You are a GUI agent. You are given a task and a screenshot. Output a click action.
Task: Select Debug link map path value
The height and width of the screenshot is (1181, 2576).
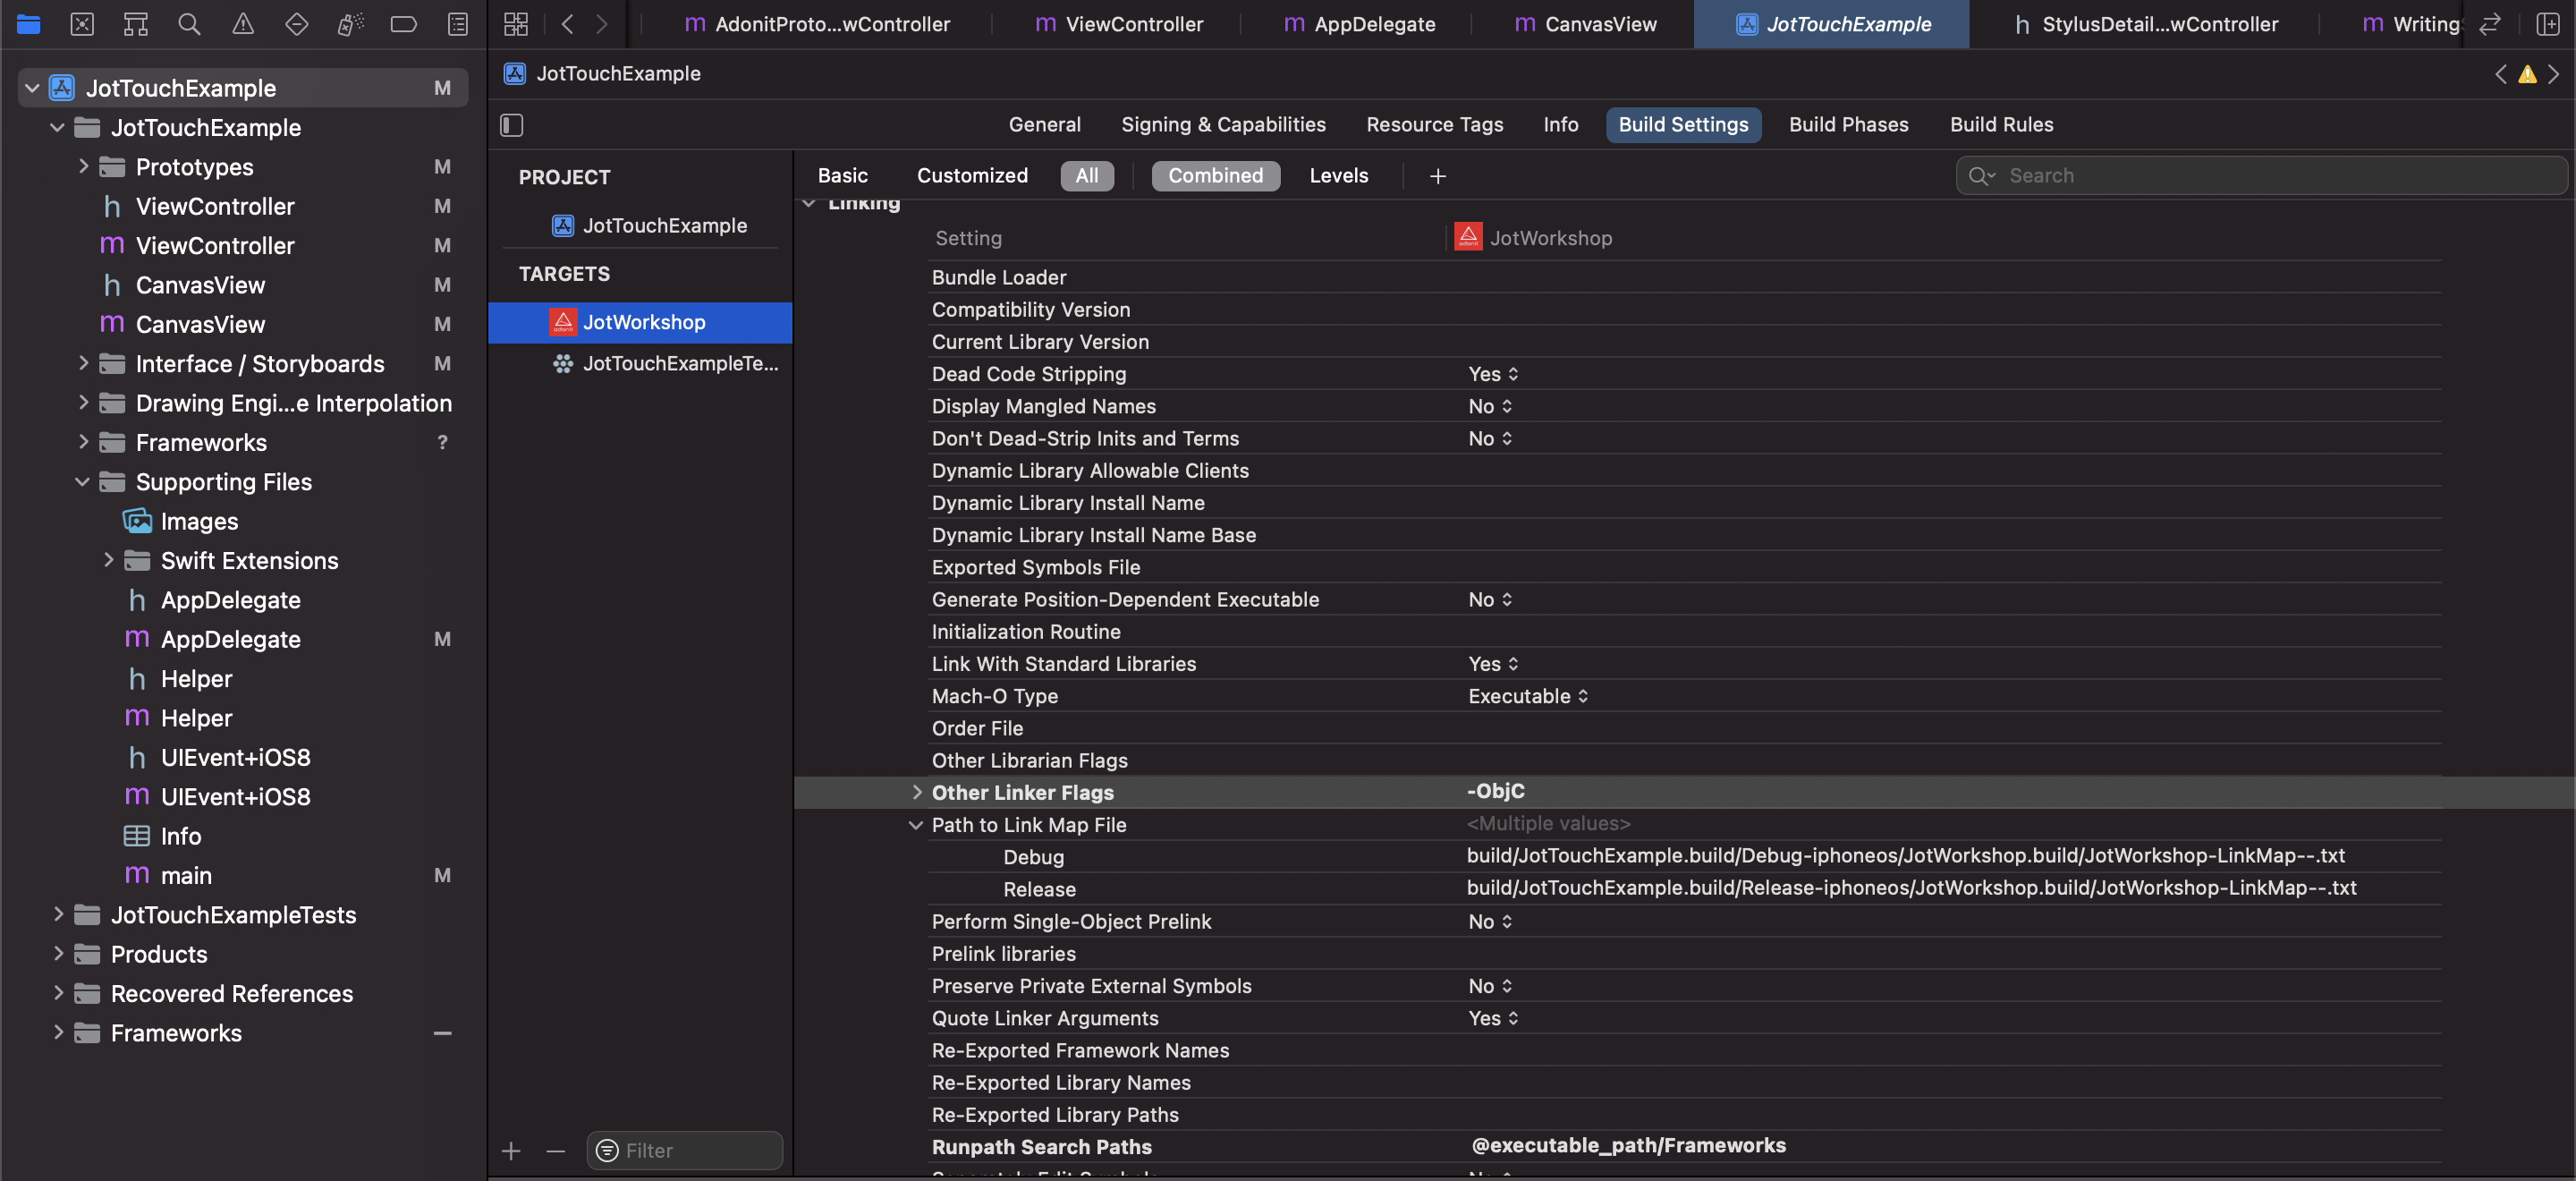tap(1905, 856)
